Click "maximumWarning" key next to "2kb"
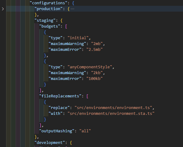The height and width of the screenshot is (147, 183). coord(67,73)
